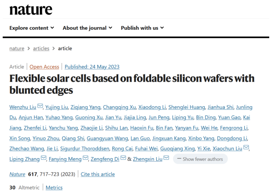Open author Sigurdur Thoroddsen's profile link
Image resolution: width=273 pixels, height=193 pixels.
tap(85, 149)
